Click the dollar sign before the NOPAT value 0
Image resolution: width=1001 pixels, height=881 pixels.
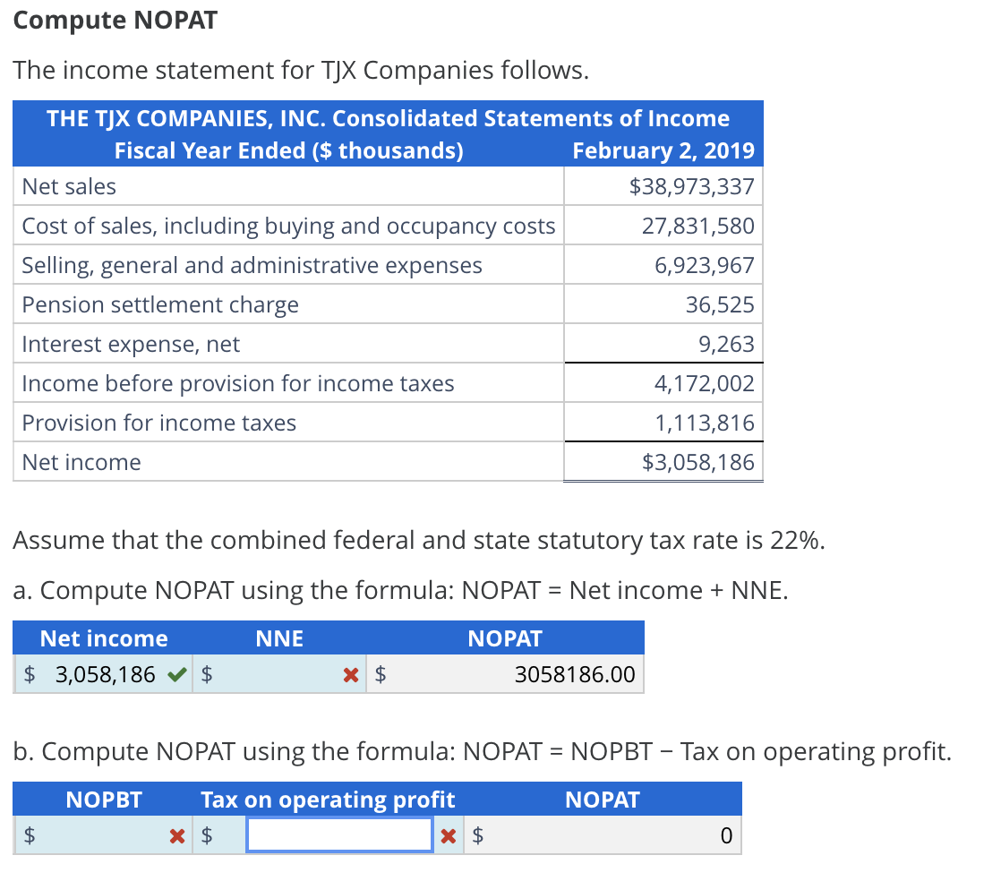pyautogui.click(x=475, y=835)
